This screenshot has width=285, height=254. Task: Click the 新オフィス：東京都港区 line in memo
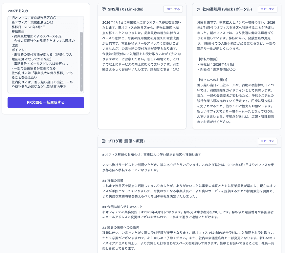click(x=33, y=23)
